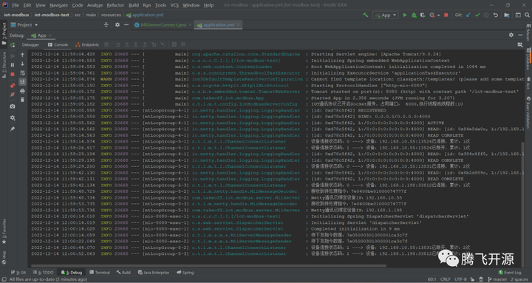Go to line using the 60:1 indicator
Image resolution: width=532 pixels, height=283 pixels.
click(x=432, y=279)
